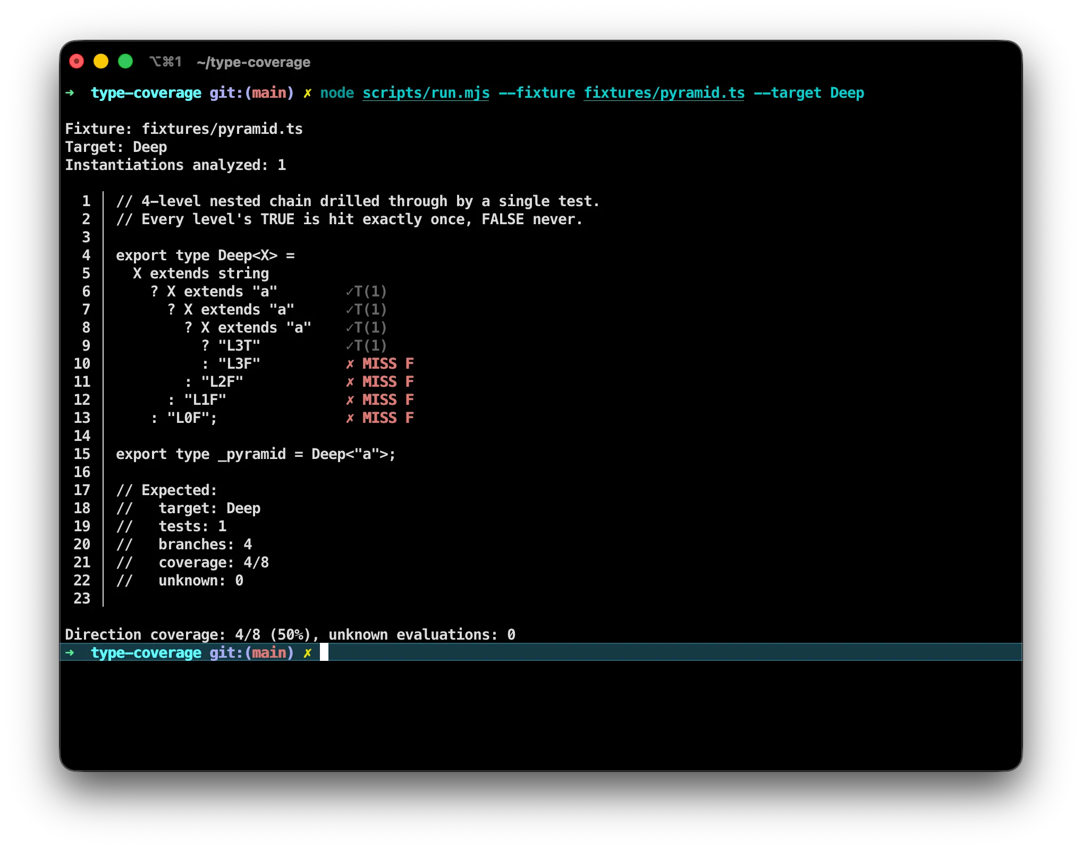The width and height of the screenshot is (1082, 850).
Task: Click line number 15 in the gutter
Action: (x=82, y=454)
